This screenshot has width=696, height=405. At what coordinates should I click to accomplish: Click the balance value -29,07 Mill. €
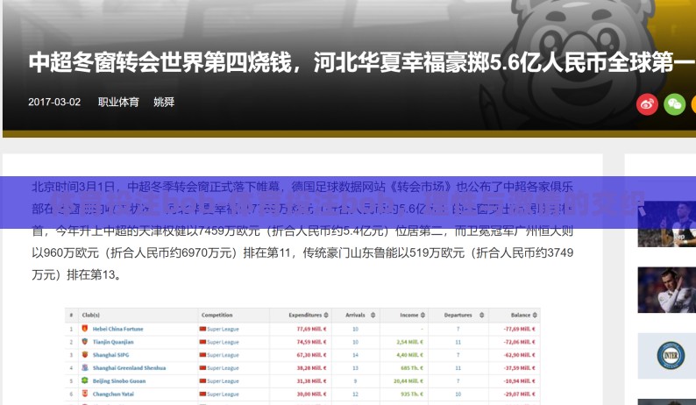[519, 394]
